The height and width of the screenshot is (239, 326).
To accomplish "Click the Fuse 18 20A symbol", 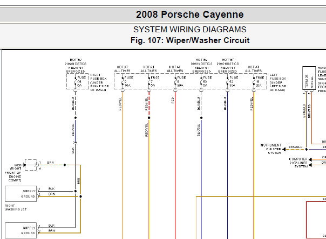I will click(x=254, y=81).
